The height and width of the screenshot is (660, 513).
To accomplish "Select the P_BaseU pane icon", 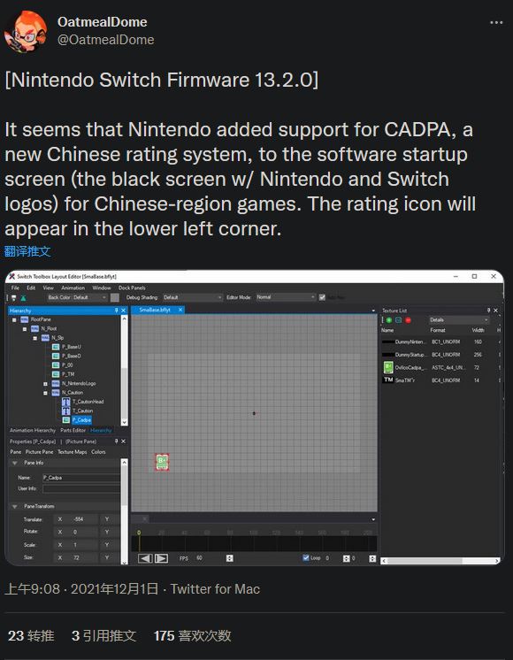I will click(x=56, y=347).
